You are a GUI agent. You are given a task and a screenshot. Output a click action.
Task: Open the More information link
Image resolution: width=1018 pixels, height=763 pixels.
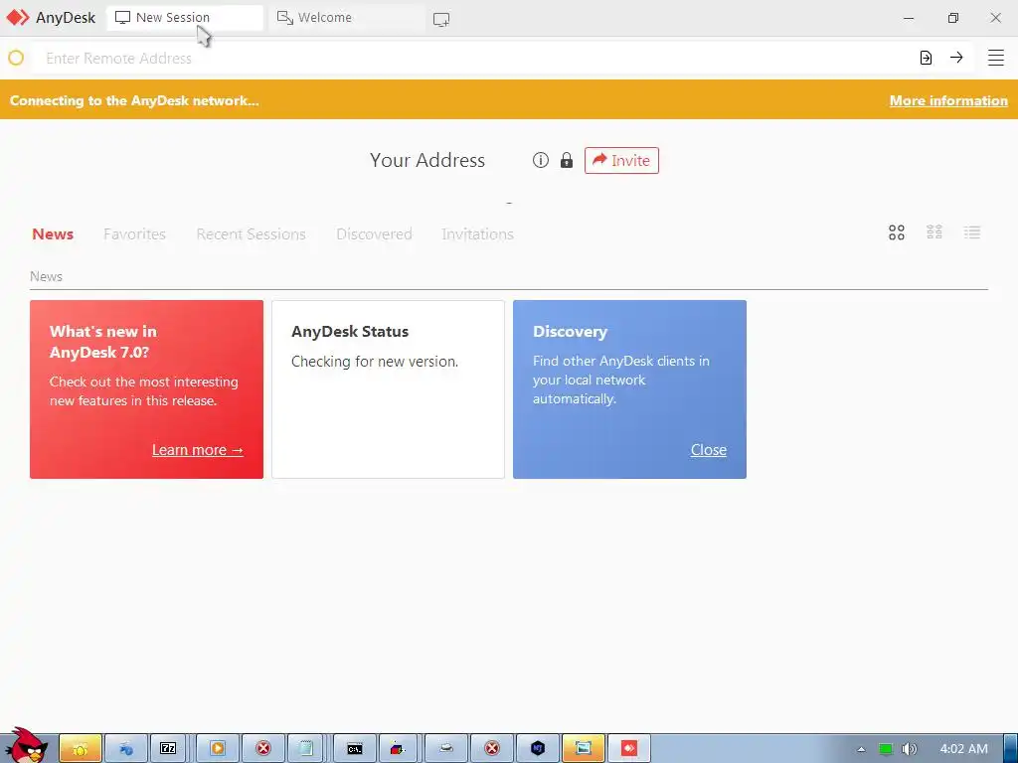(x=948, y=100)
